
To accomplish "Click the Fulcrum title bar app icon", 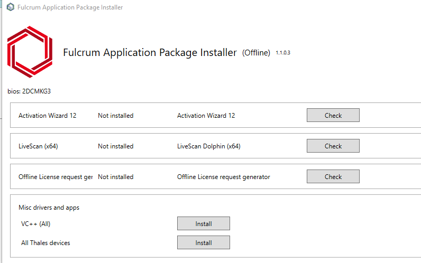I will (11, 7).
